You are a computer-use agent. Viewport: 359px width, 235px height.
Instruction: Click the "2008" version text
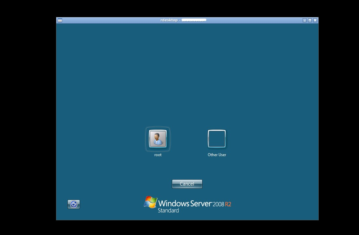218,204
